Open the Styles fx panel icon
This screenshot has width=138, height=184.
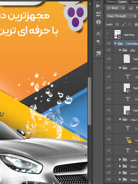click(98, 54)
